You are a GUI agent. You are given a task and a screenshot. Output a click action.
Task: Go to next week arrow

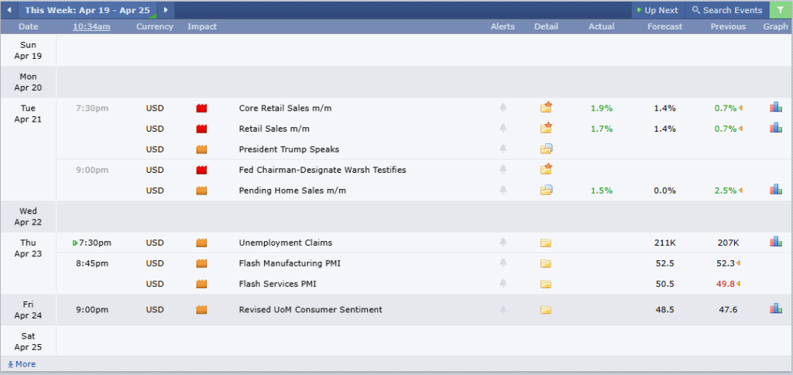coord(165,10)
